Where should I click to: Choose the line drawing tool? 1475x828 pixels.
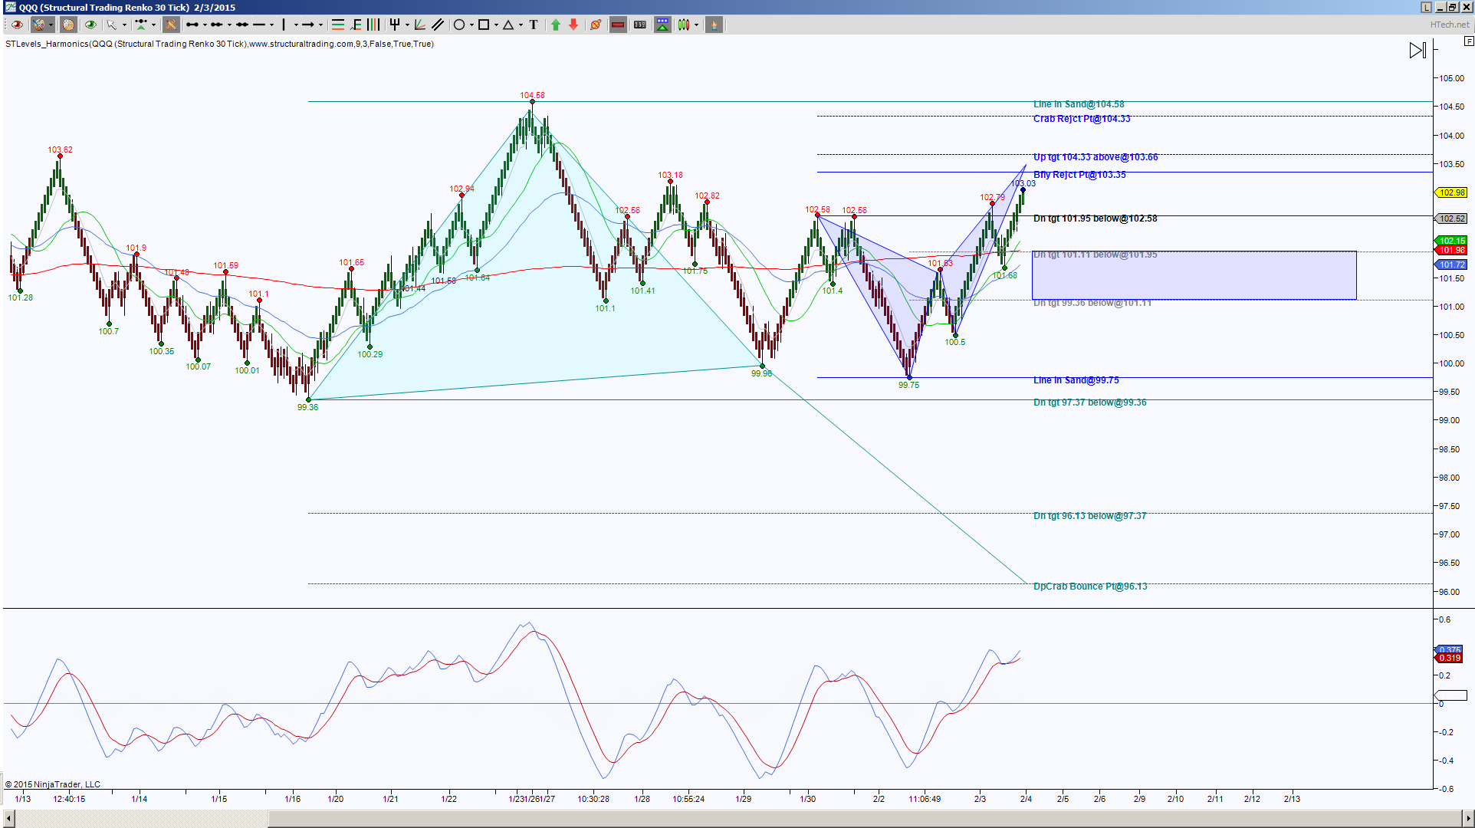[x=192, y=25]
